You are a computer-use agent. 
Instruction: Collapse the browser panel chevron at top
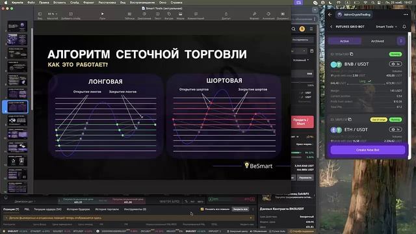[315, 10]
